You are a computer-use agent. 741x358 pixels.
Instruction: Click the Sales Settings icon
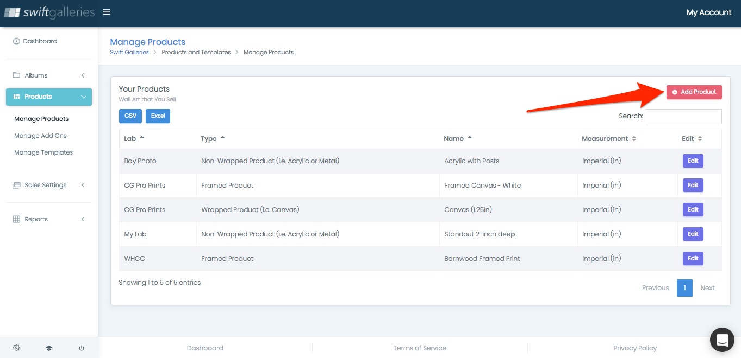[x=16, y=185]
